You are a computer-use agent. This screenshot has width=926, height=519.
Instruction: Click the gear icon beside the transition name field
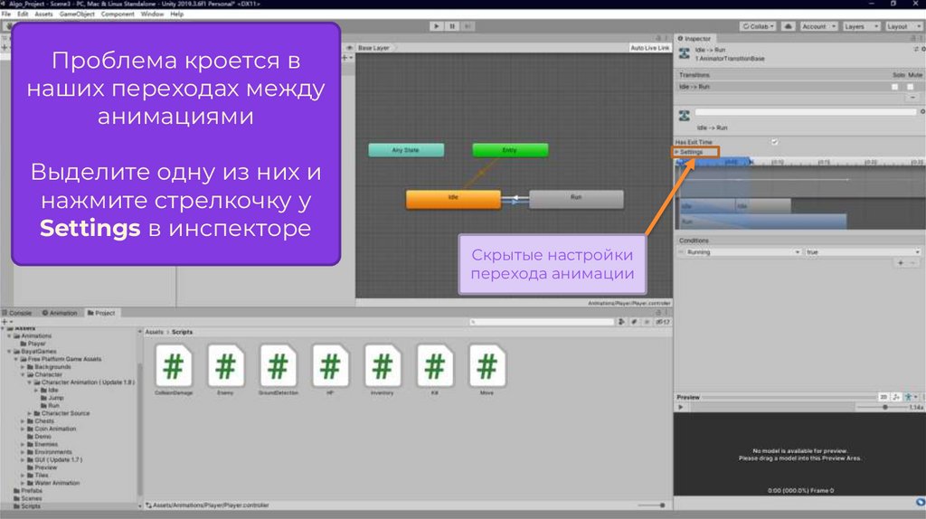[922, 111]
